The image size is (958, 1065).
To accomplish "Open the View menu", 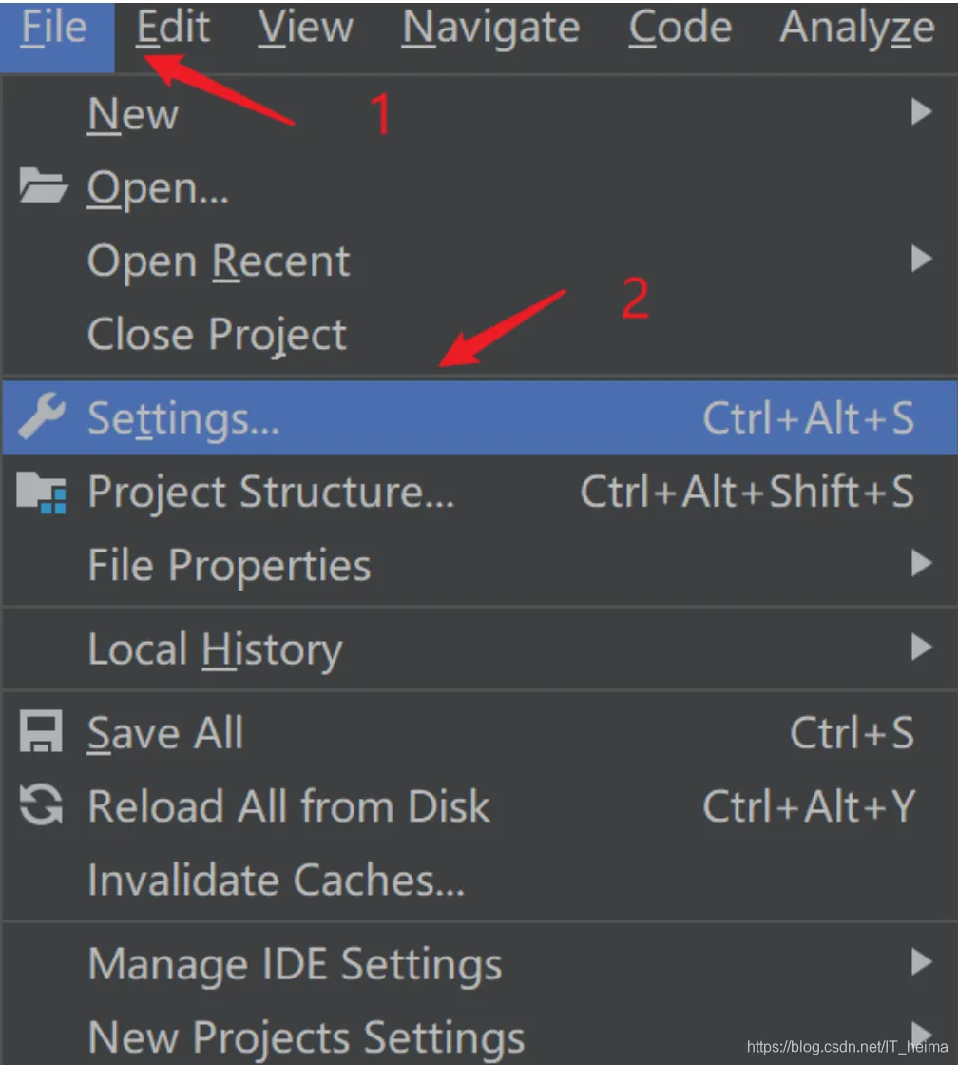I will tap(304, 29).
